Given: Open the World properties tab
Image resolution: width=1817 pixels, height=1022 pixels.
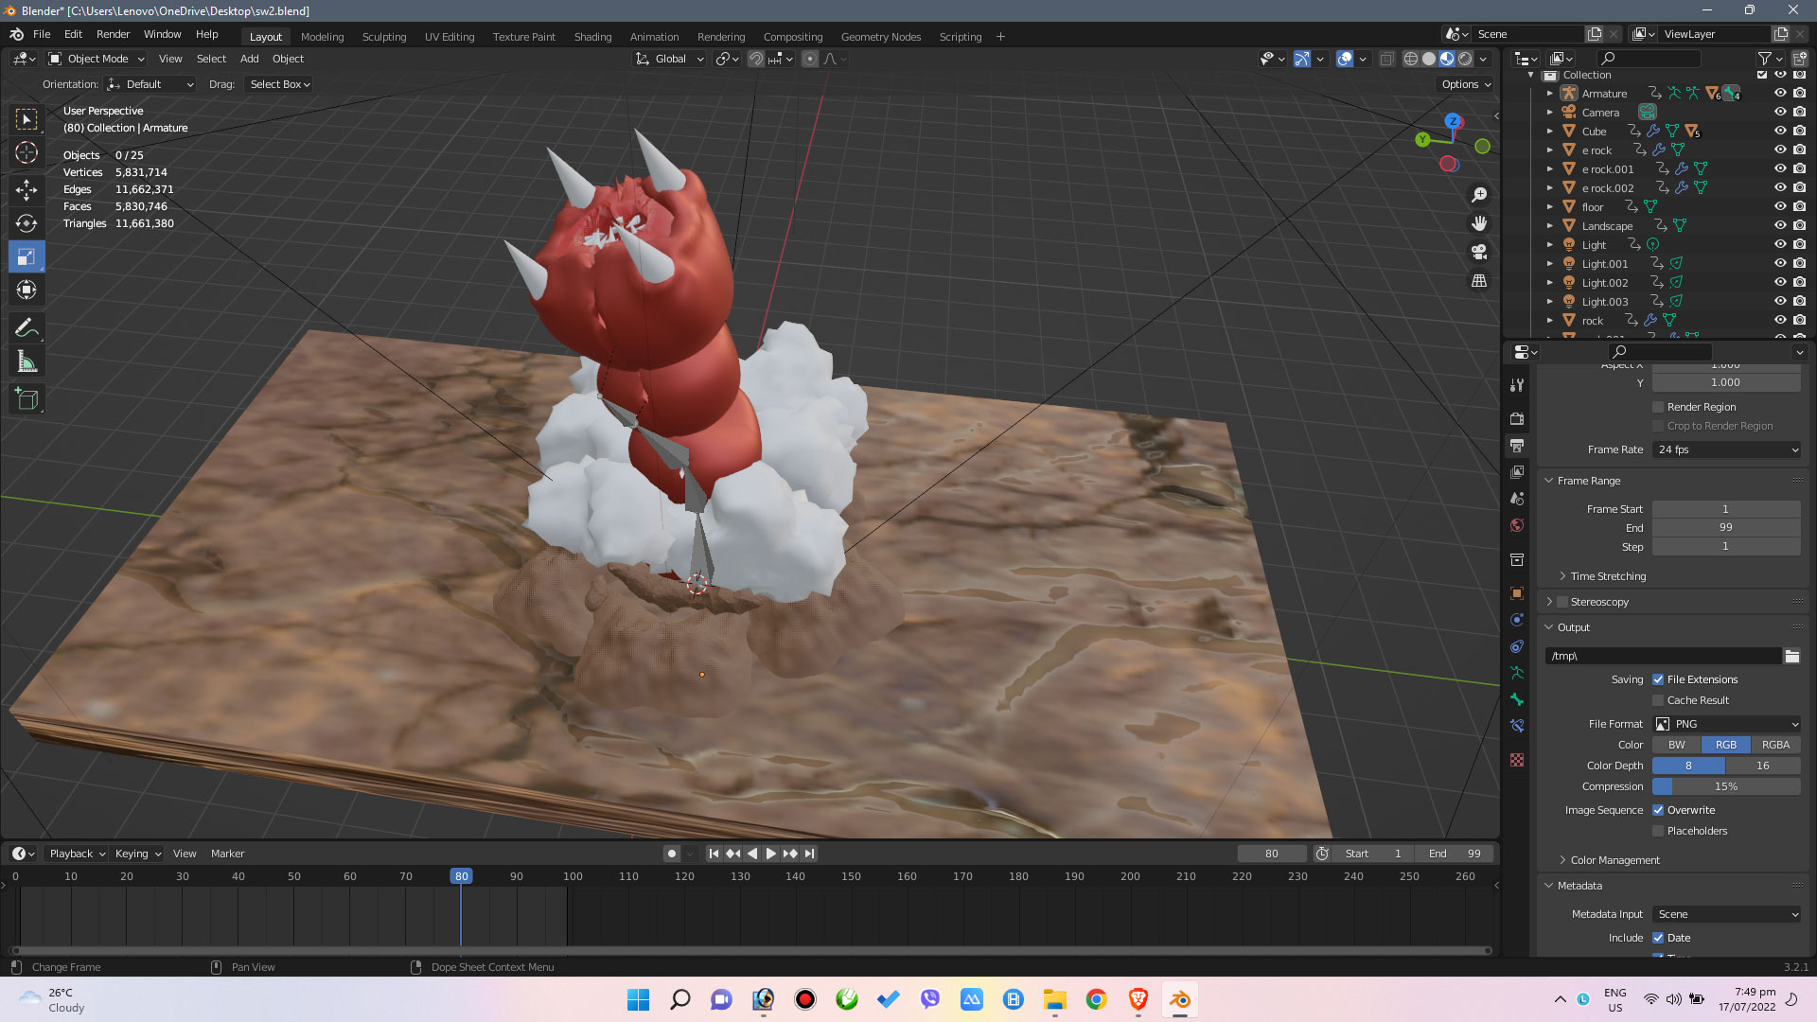Looking at the screenshot, I should tap(1517, 525).
